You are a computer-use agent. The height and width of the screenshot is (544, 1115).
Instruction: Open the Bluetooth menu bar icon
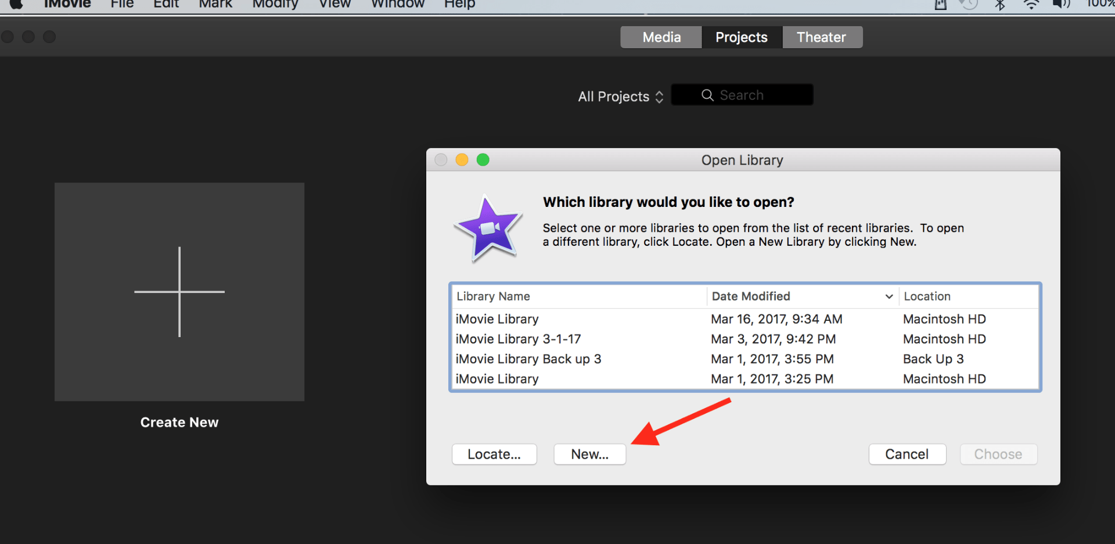tap(1000, 5)
